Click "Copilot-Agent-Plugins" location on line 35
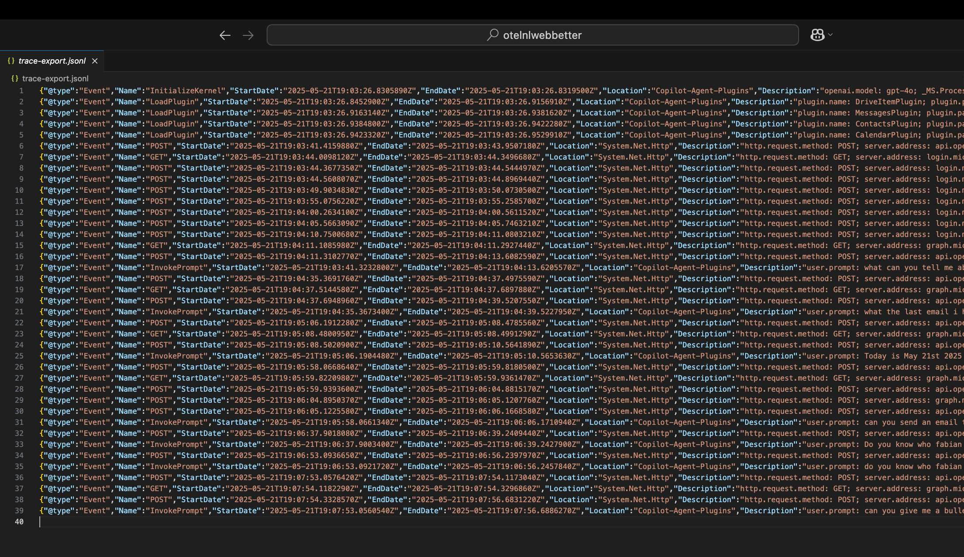This screenshot has height=557, width=964. [x=685, y=466]
